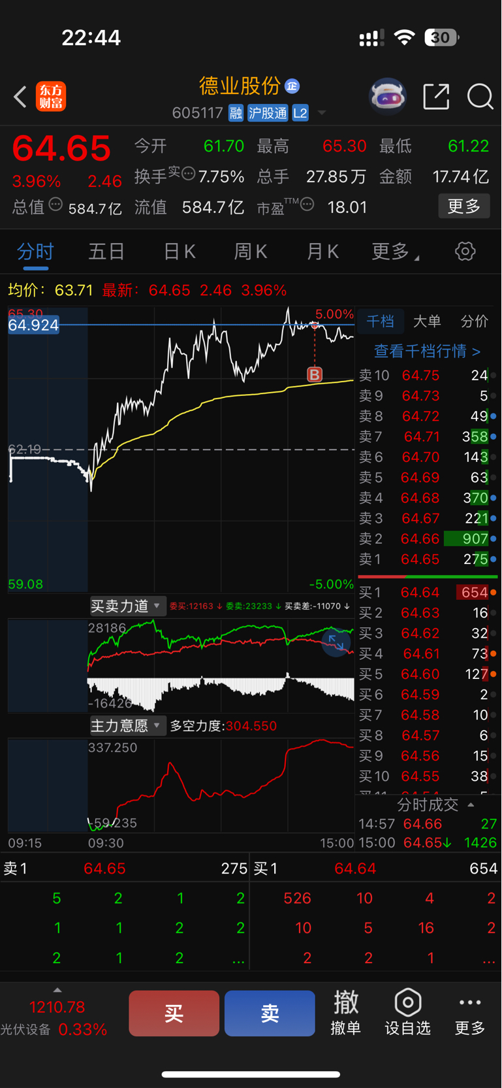The height and width of the screenshot is (1088, 502).
Task: Tap the 买8 row at 64.57
Action: 428,736
